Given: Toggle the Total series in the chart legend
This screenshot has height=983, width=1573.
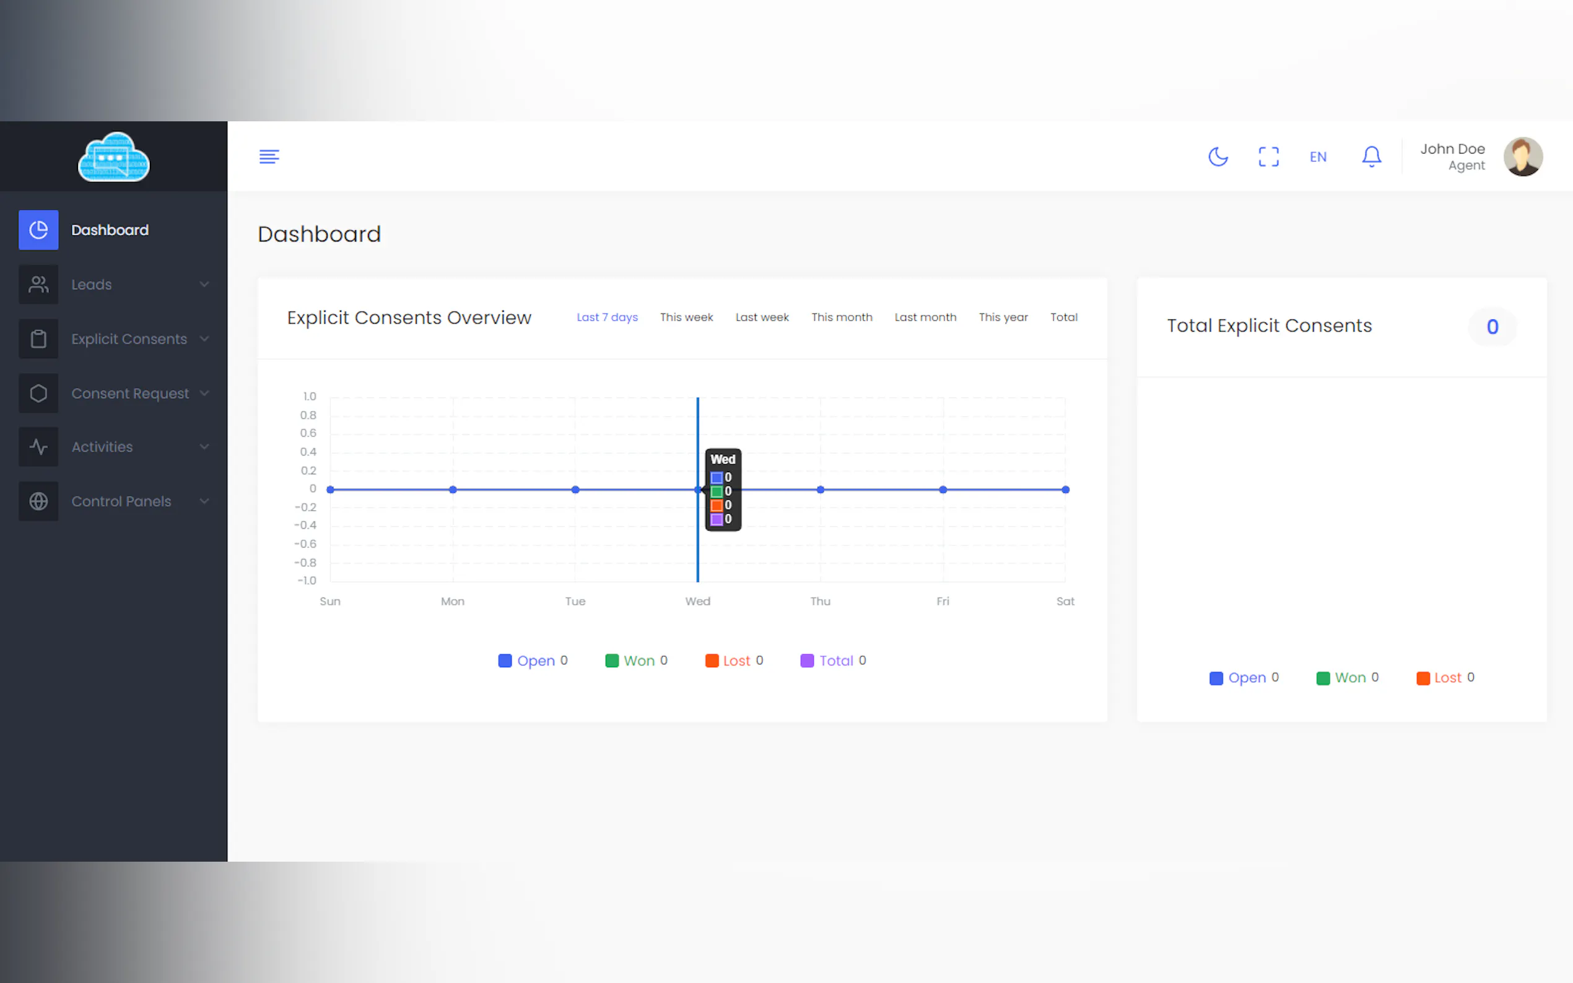Looking at the screenshot, I should (835, 660).
